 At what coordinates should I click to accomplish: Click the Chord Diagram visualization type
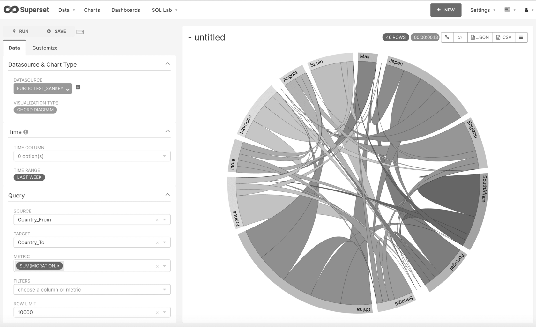click(x=35, y=110)
